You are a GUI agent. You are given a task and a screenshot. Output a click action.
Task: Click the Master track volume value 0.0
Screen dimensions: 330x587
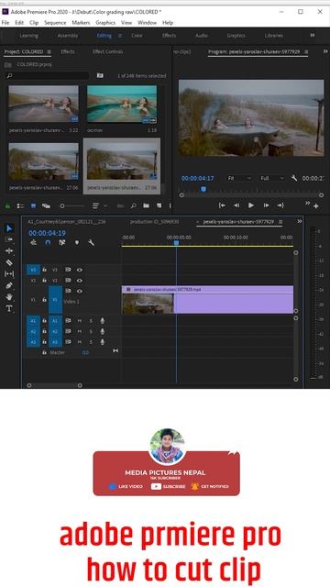(x=85, y=352)
